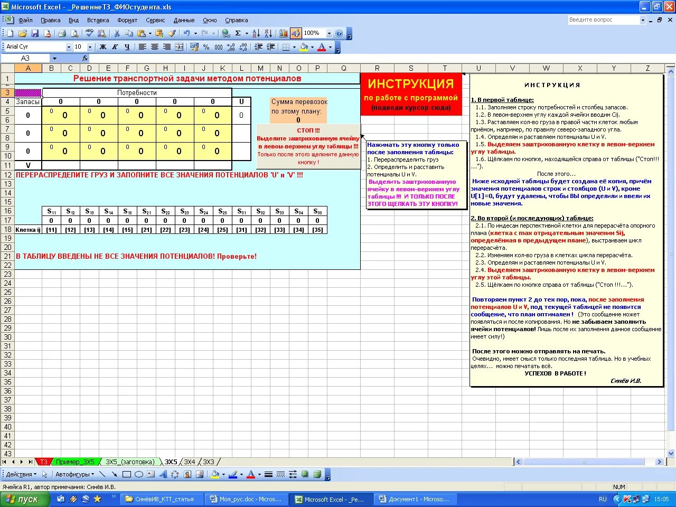Open Моя_рус.doc in the taskbar

tap(246, 499)
